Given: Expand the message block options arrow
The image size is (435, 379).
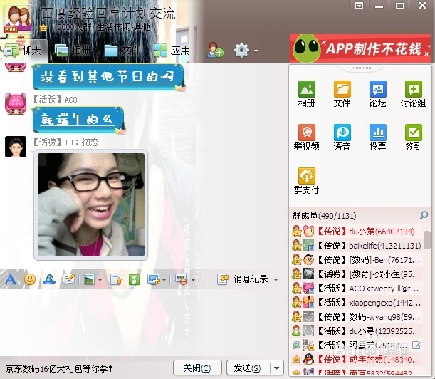Looking at the screenshot, I should click(x=193, y=279).
